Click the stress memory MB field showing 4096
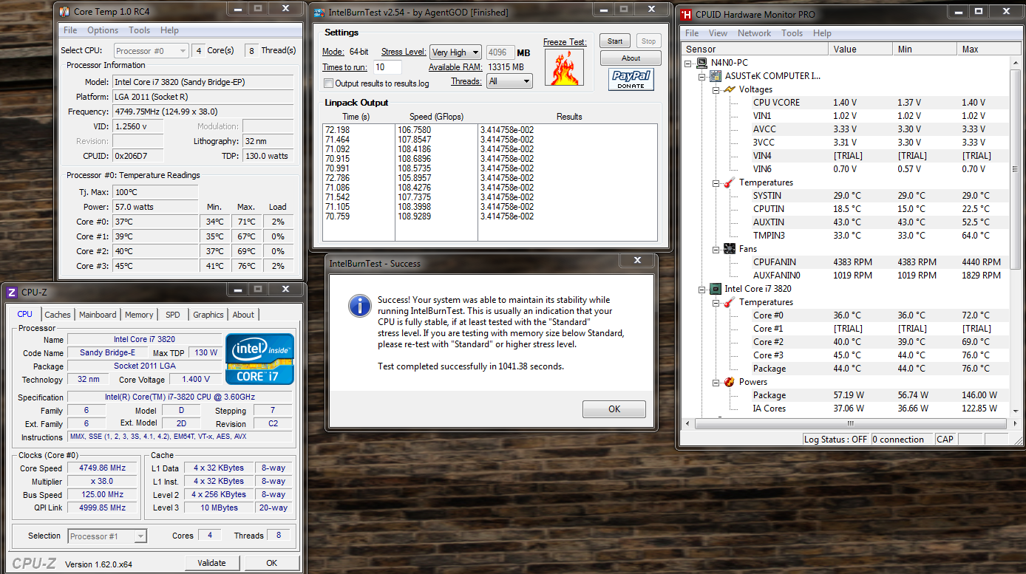1026x574 pixels. [x=500, y=52]
